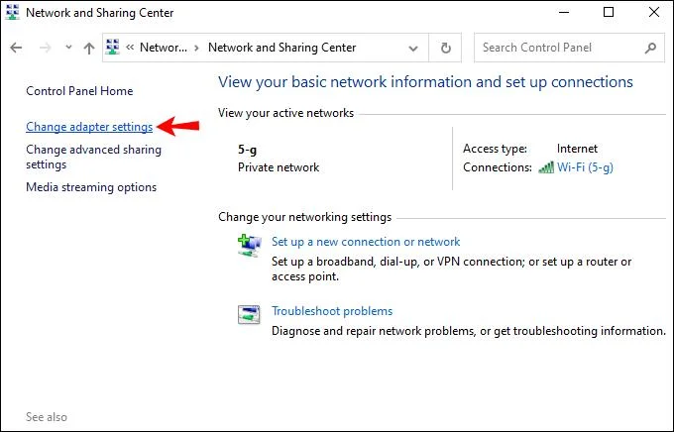Click the Troubleshoot problems icon

coord(249,314)
